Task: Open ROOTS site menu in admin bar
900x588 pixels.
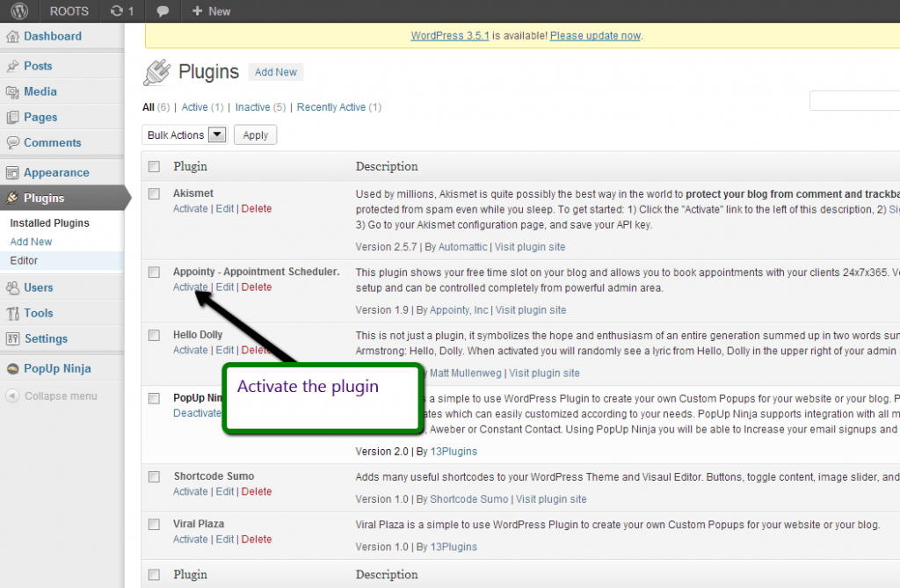Action: click(x=69, y=11)
